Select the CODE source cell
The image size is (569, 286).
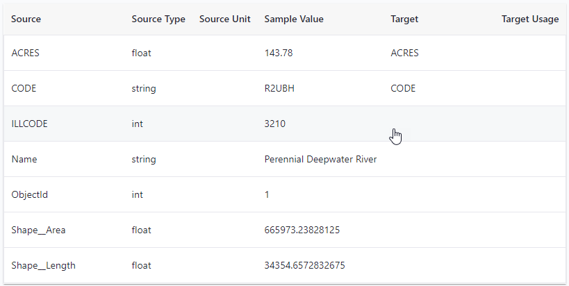click(24, 89)
